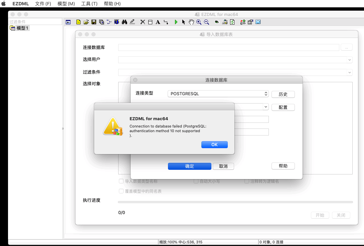Open the 文件 (F) menu
The width and height of the screenshot is (364, 246).
(x=43, y=4)
